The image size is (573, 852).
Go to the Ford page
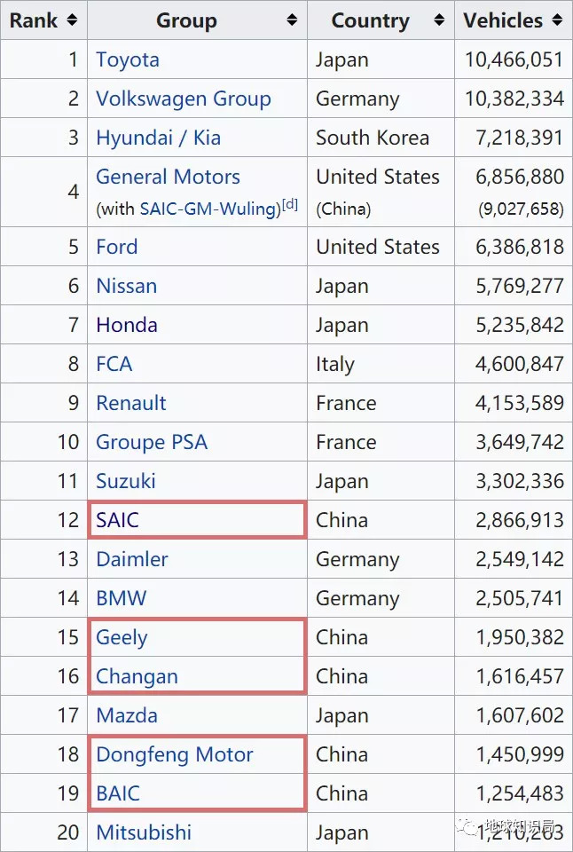coord(116,247)
